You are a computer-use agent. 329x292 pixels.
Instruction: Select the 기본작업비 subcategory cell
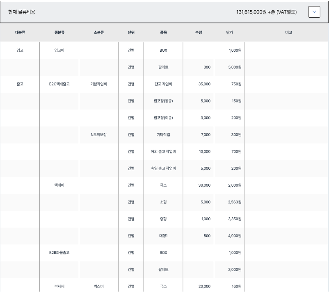pos(98,84)
